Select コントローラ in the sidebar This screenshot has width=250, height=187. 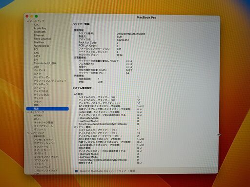click(x=41, y=84)
